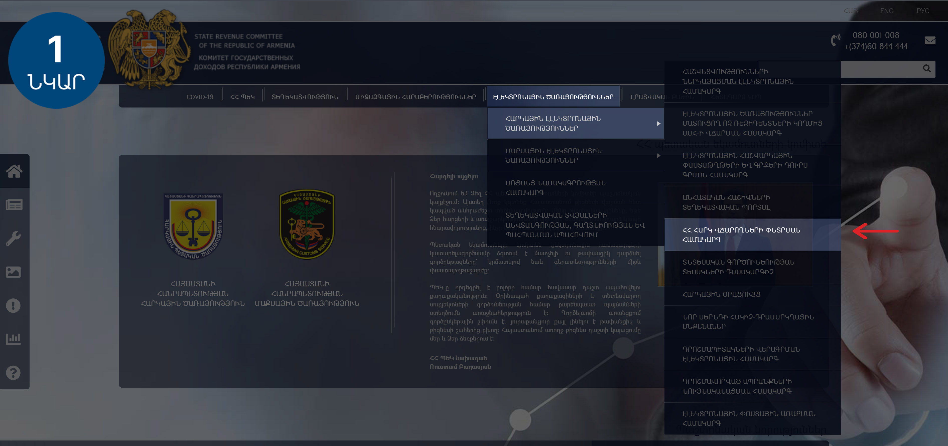The image size is (948, 446).
Task: Open ՀԱՇՎԵՏՎՈՒԹՅՈՒՆՆԵՐԻ ՆԵՐԿԱՅԱՑՄԱՆ ԷԼԵԿՏՐՈՆԱՅԻՆ ՀԱՄԱԿԱՐԳ
Action: (753, 81)
